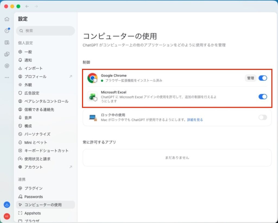Click the 管理 button for Google Chrome
Image resolution: width=278 pixels, height=223 pixels.
(251, 78)
